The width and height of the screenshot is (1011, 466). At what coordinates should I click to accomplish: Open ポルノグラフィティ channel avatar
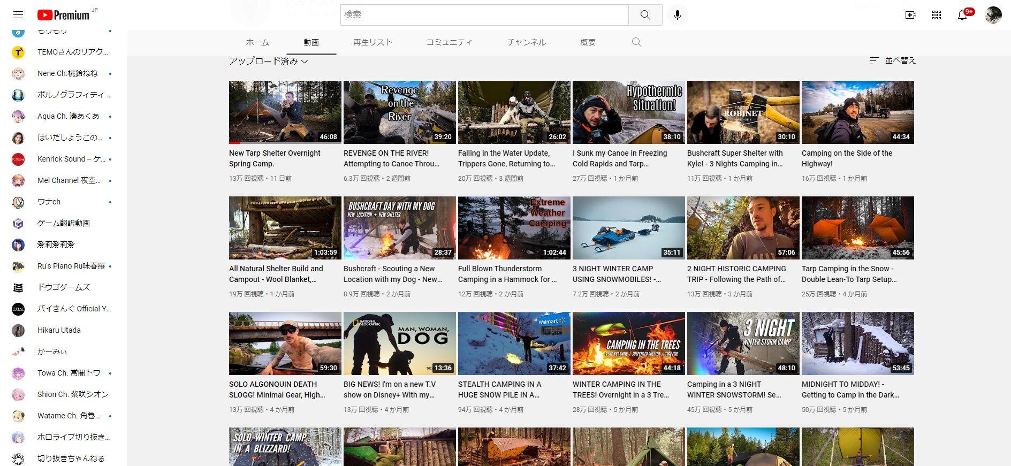tap(18, 95)
